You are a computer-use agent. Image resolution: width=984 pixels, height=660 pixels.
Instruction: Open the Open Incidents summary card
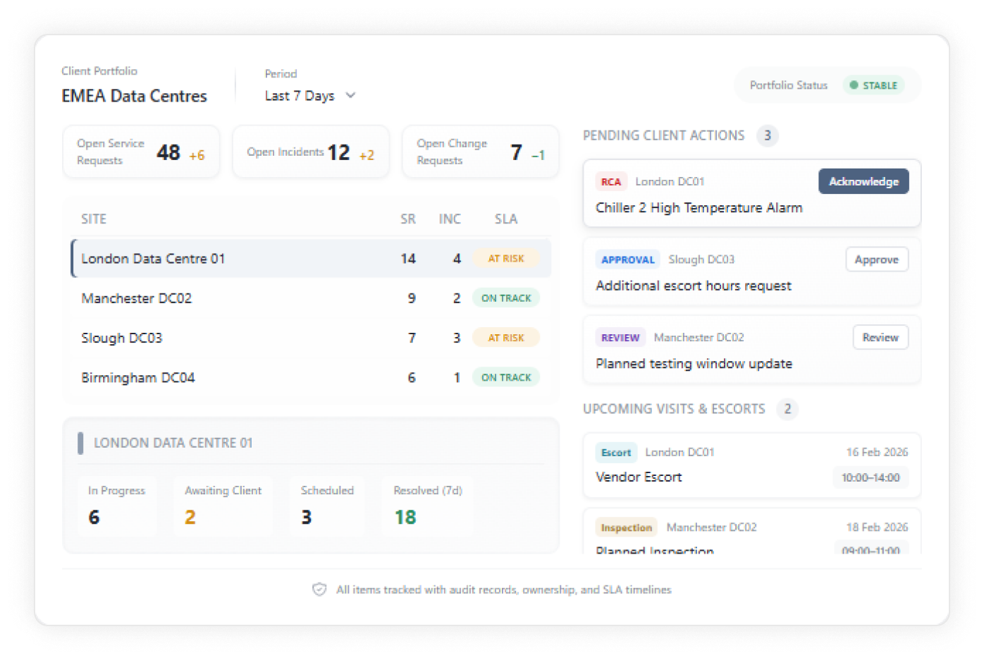[310, 152]
